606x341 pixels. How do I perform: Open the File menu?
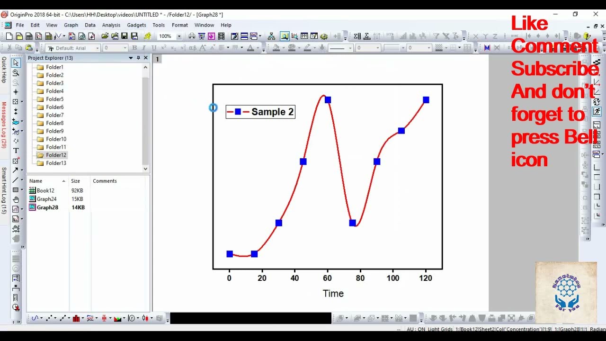(x=20, y=25)
